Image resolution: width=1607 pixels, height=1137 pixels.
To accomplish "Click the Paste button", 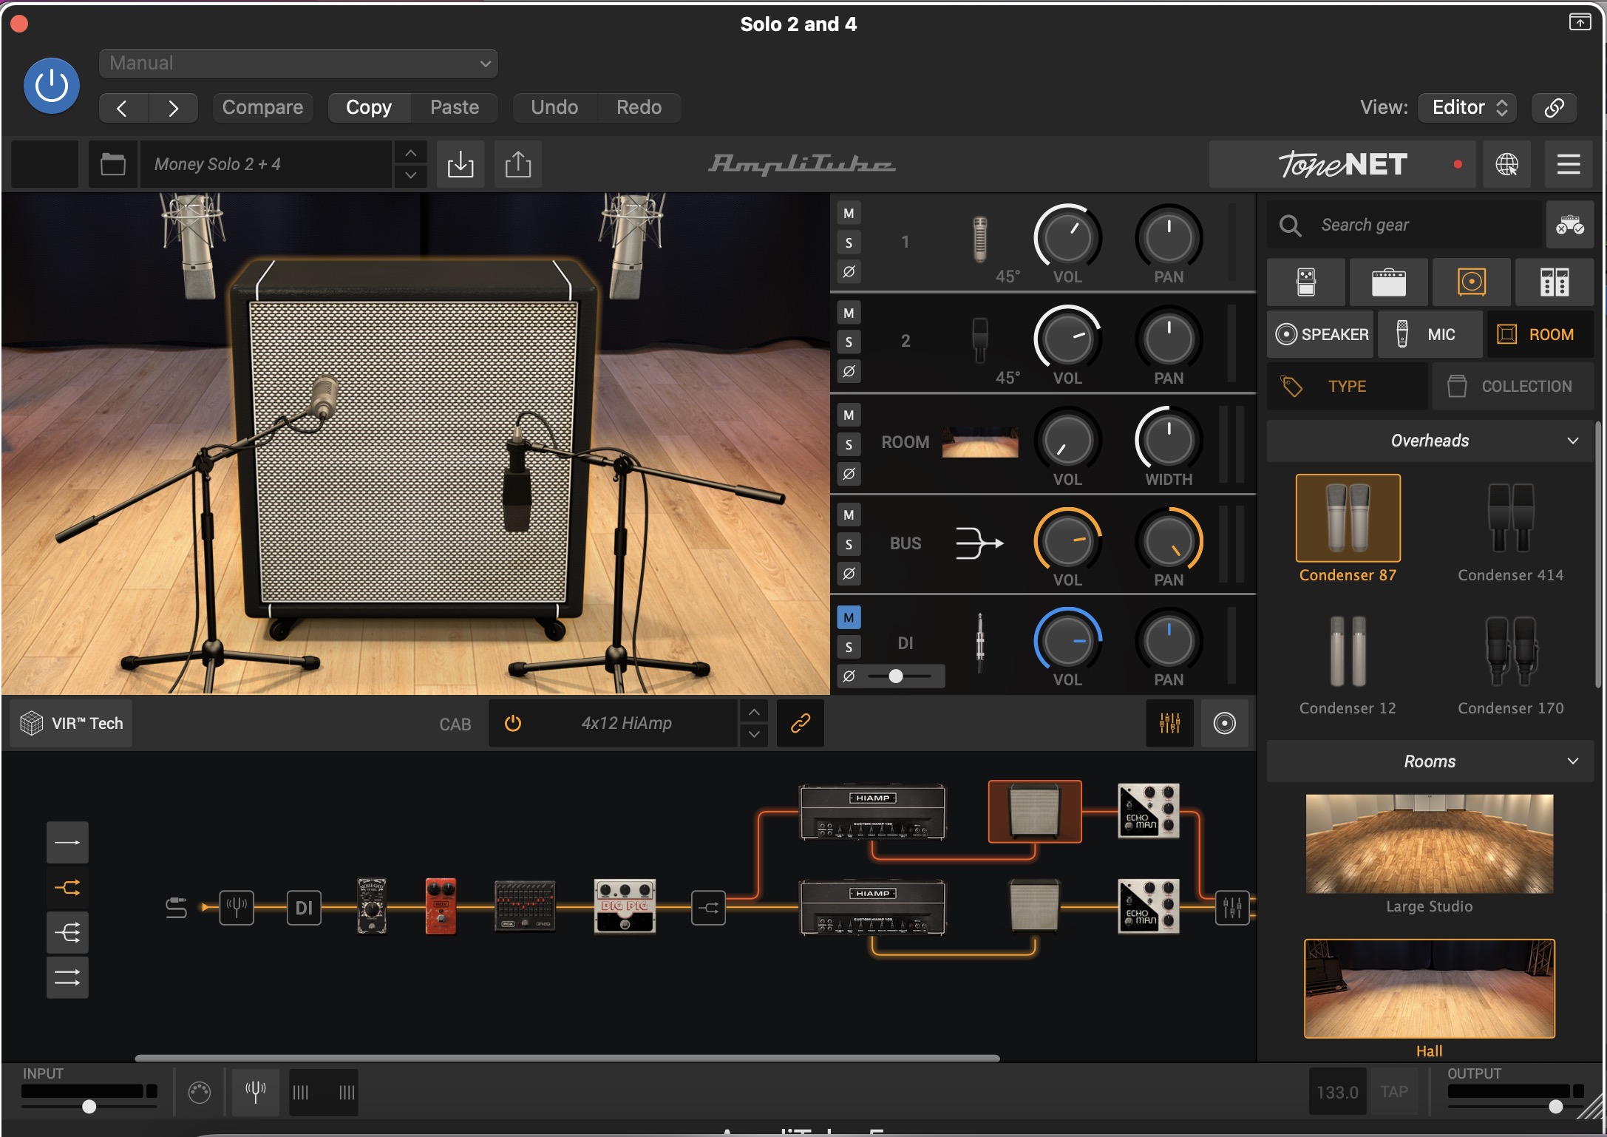I will 455,108.
